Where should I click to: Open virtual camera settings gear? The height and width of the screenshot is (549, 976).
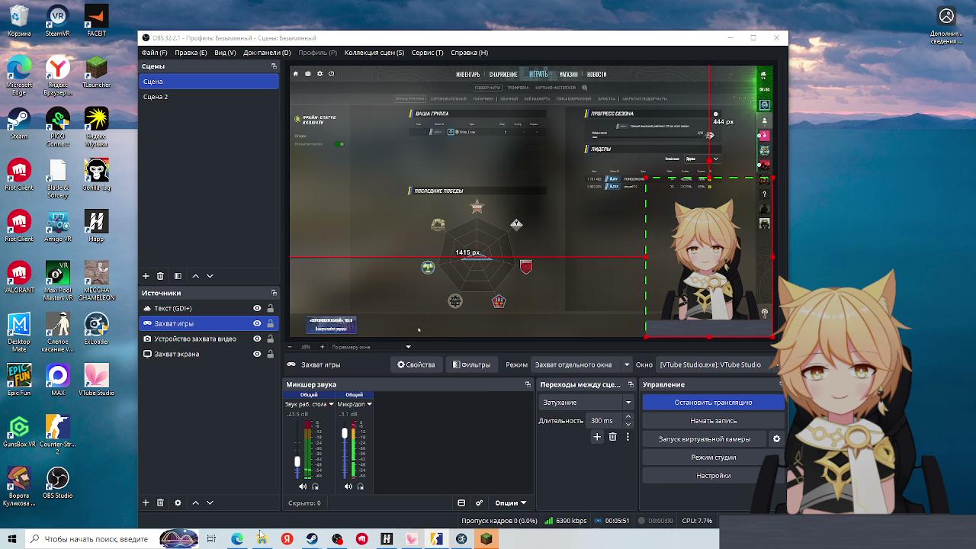click(776, 439)
